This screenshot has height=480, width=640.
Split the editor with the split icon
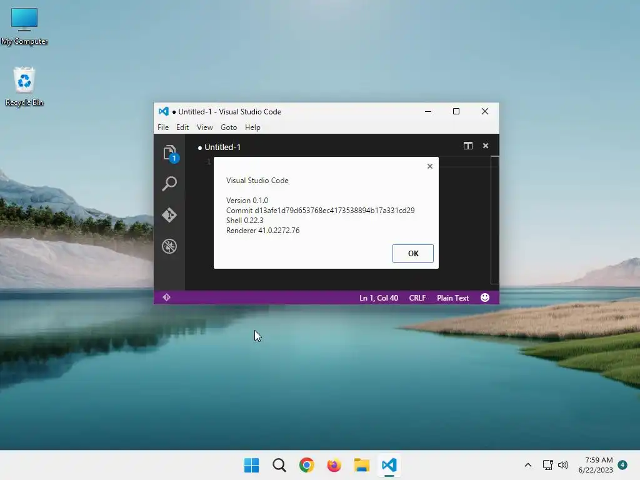pos(467,146)
